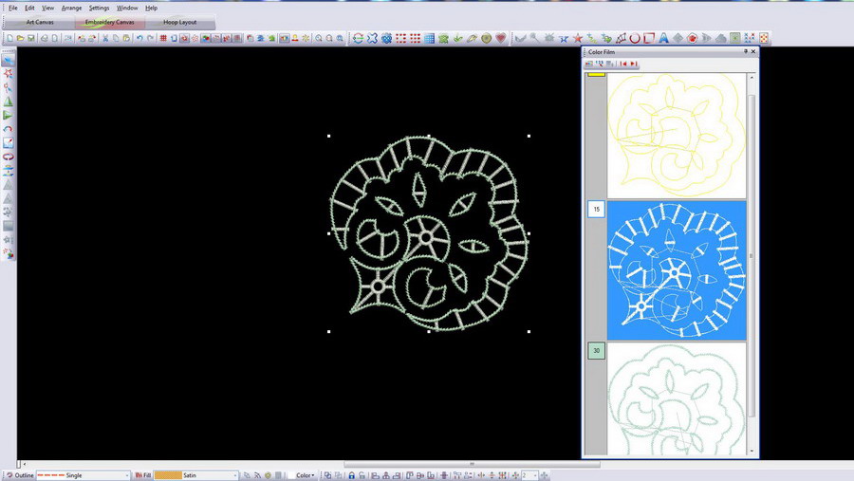Toggle the Lock icon in bottom bar

pyautogui.click(x=351, y=475)
